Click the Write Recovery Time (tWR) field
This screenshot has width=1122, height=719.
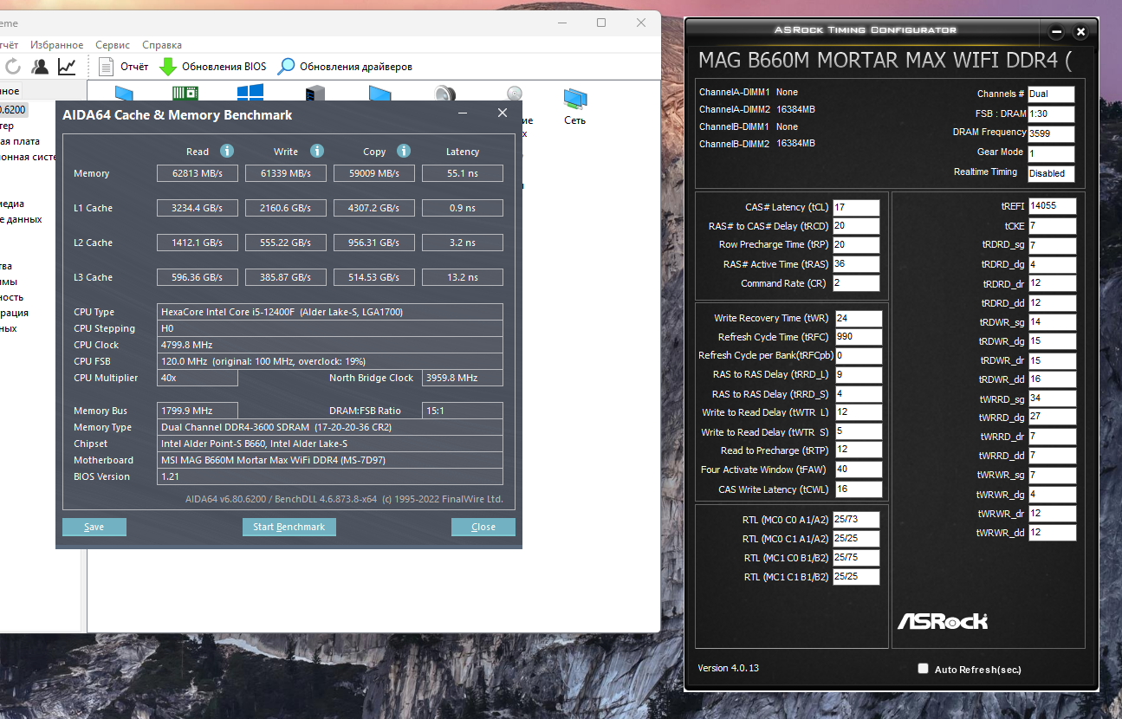[859, 319]
